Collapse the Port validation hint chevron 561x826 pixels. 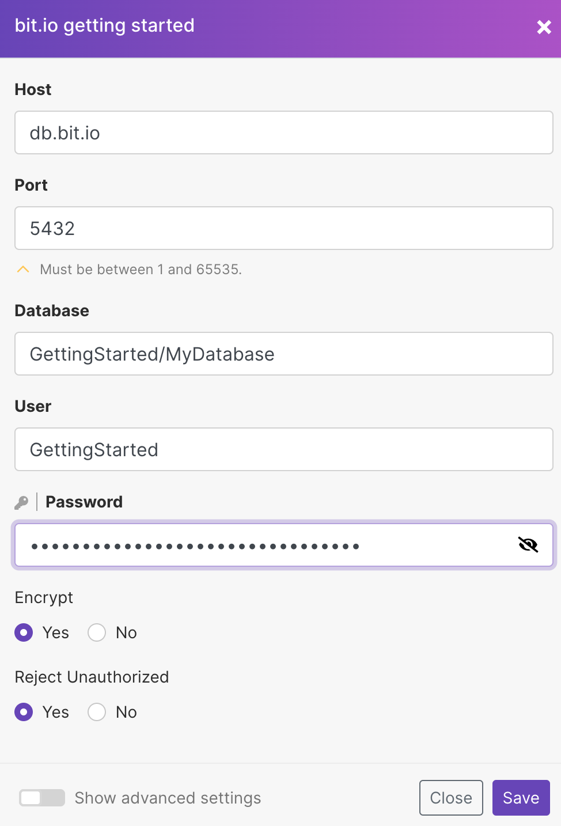pyautogui.click(x=23, y=270)
